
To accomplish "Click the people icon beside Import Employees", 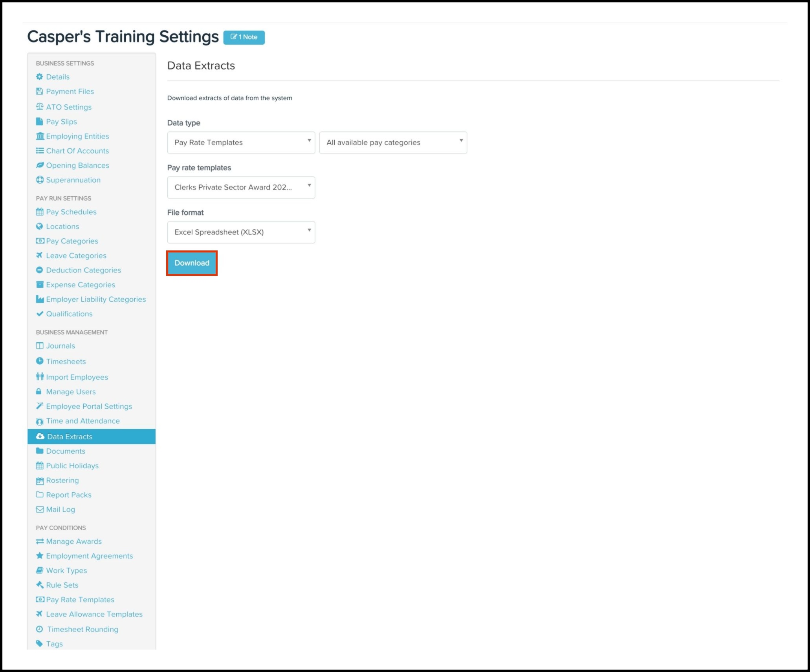I will coord(40,376).
